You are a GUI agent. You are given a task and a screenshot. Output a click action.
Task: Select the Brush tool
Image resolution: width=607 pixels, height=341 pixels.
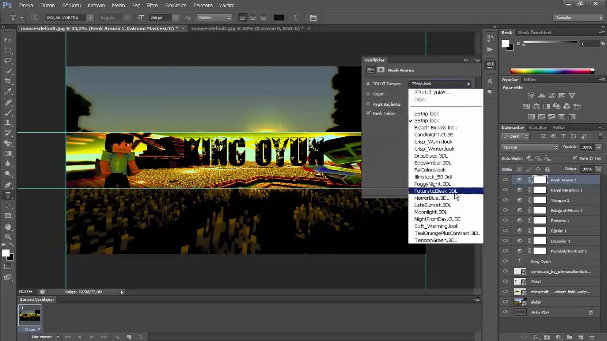[x=8, y=113]
